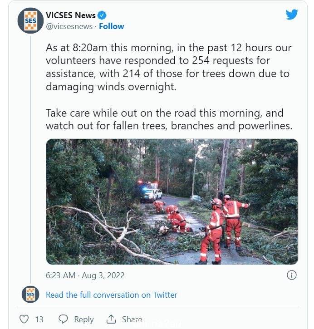Click the VICSES News display name
The height and width of the screenshot is (329, 314).
coord(71,15)
